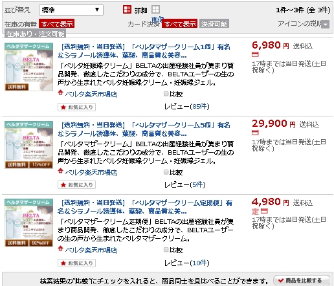Open the 5件 reviews link
This screenshot has height=286, width=334.
tap(197, 184)
